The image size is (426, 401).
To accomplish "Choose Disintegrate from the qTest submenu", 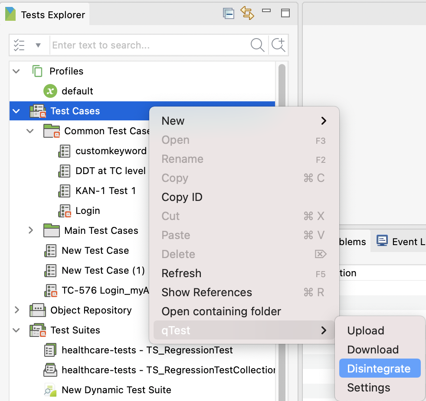I will (379, 369).
